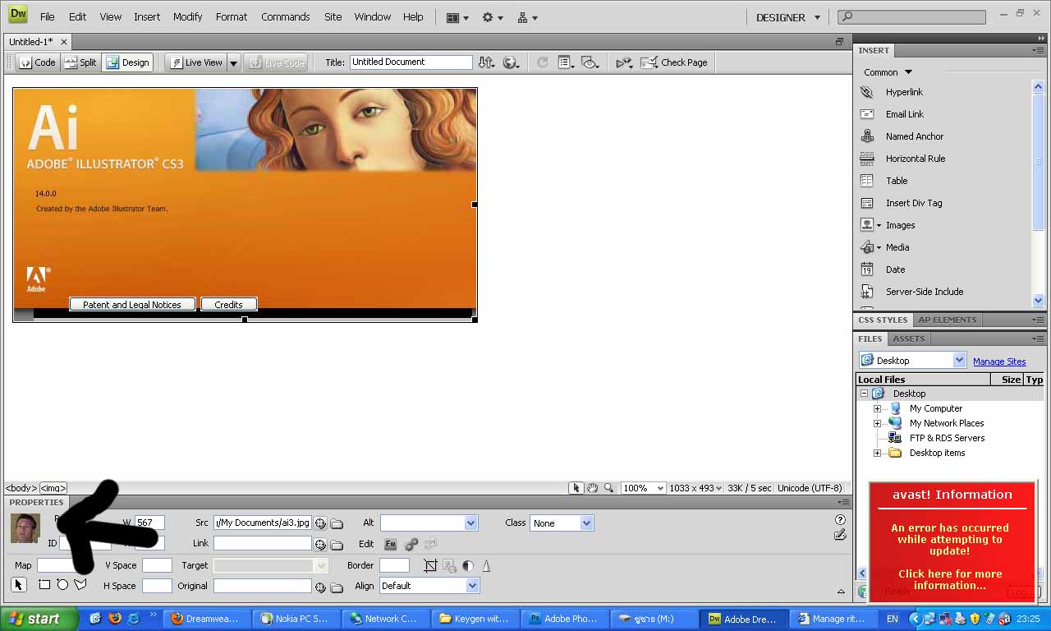Expand Desktop items folder in Files tree

pyautogui.click(x=877, y=453)
